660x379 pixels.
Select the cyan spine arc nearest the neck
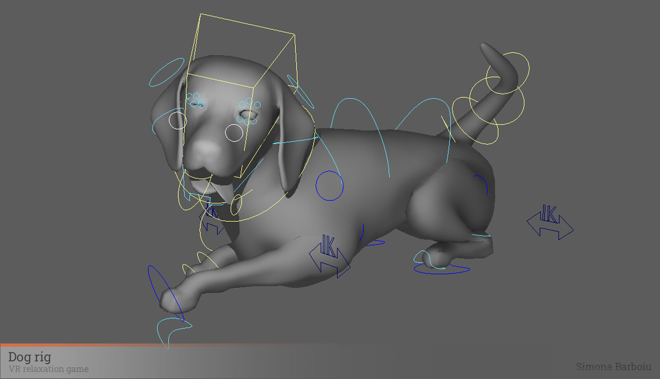(x=360, y=138)
